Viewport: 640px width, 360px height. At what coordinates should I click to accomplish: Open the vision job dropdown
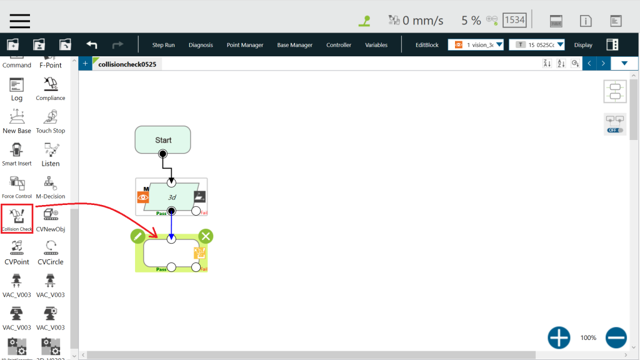(x=476, y=45)
